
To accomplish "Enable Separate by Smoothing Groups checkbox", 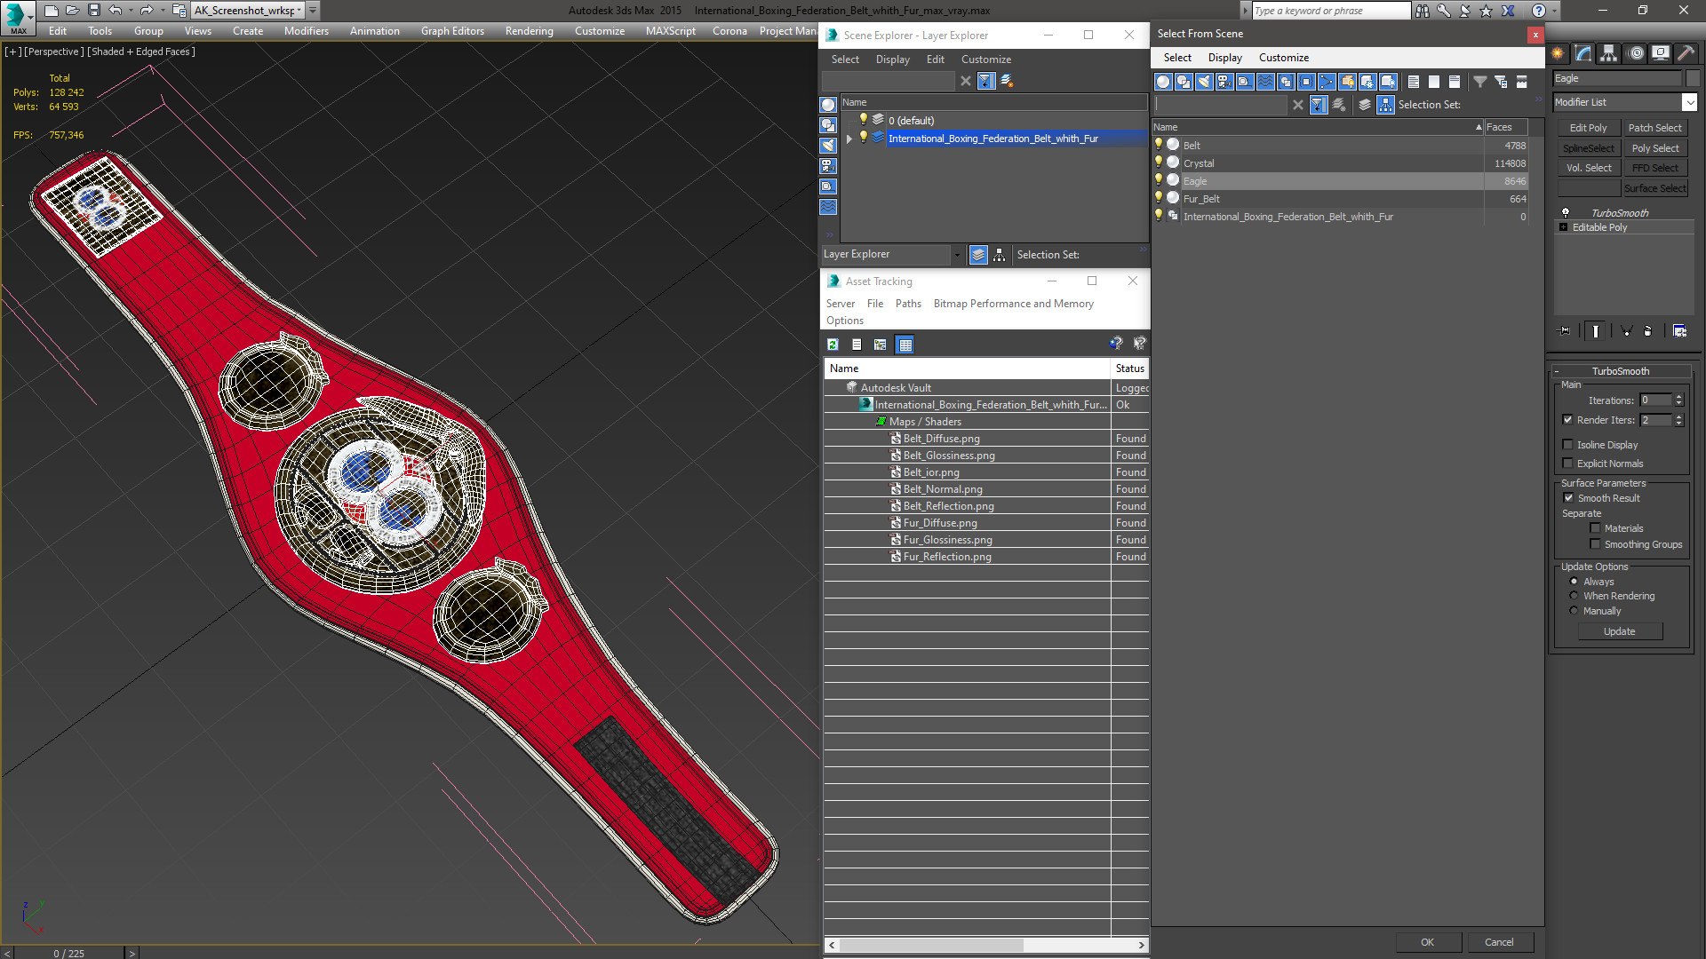I will point(1595,544).
